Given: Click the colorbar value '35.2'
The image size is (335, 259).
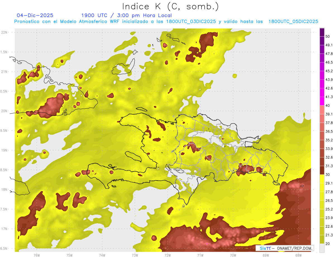Looking at the screenshot, I should (x=329, y=140).
